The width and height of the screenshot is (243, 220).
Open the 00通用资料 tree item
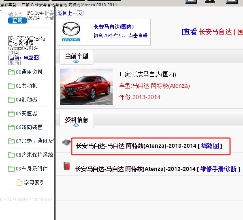click(29, 72)
